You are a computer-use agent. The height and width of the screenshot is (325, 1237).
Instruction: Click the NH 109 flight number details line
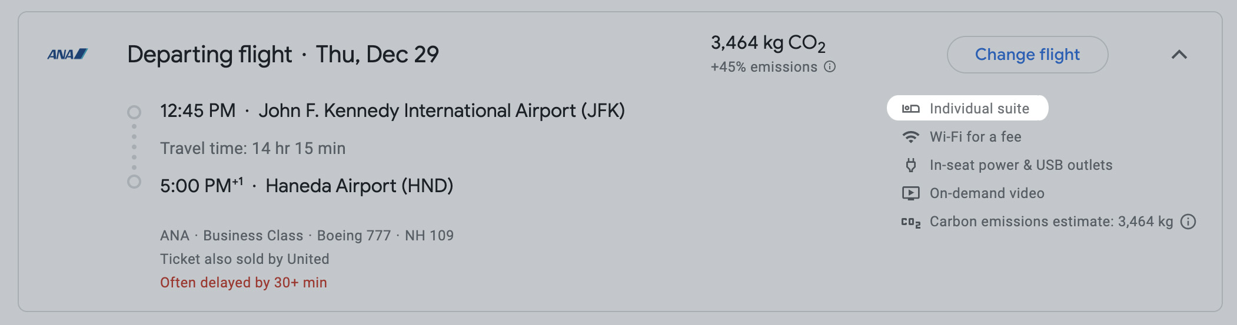[307, 236]
